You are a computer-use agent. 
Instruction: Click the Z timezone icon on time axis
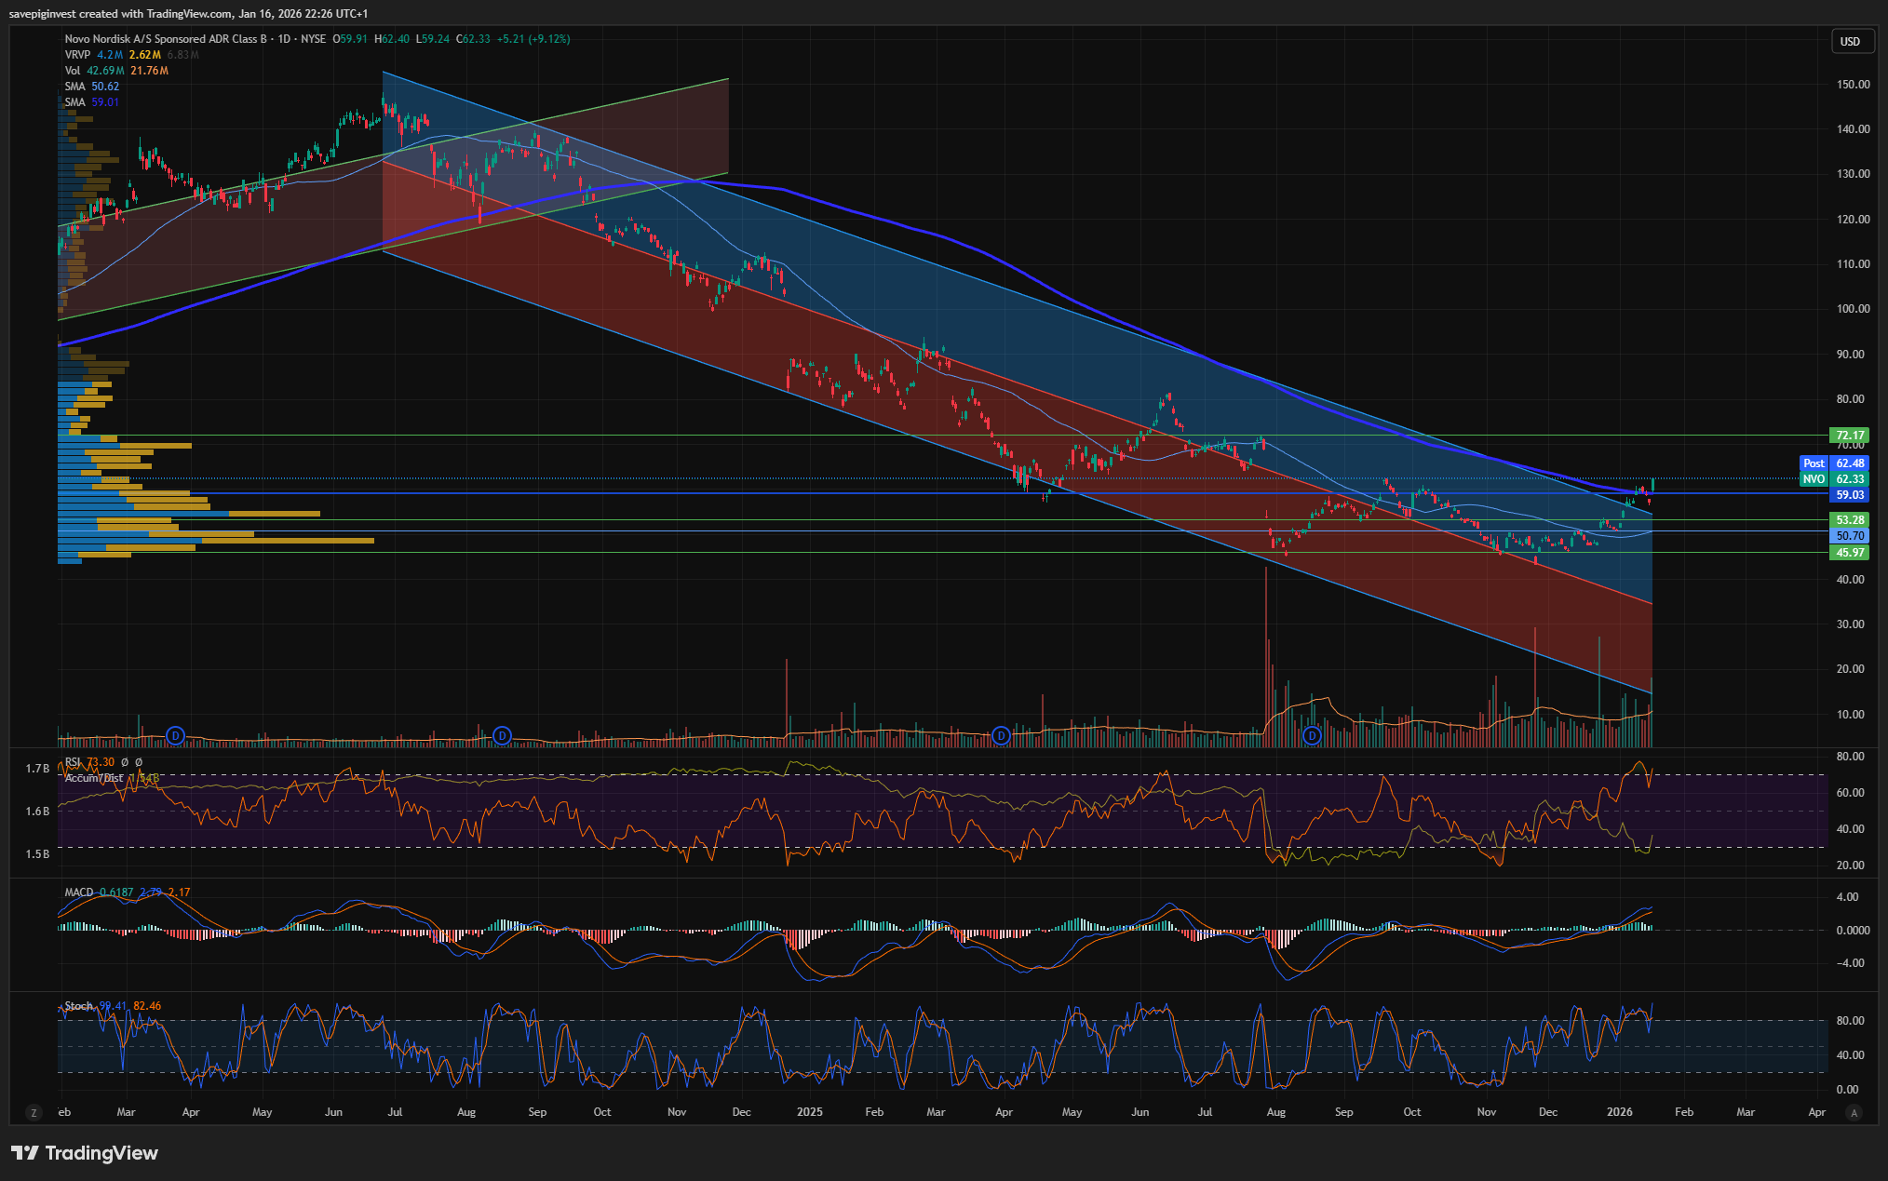34,1112
